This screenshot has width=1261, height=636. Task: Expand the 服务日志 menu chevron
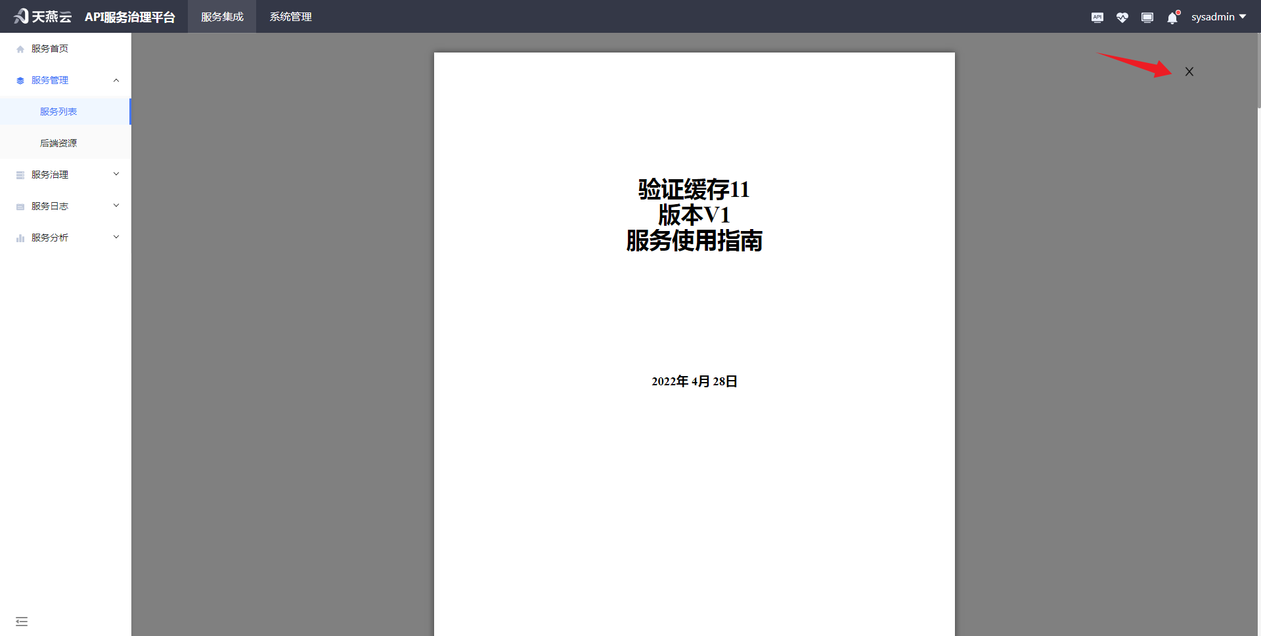point(116,206)
